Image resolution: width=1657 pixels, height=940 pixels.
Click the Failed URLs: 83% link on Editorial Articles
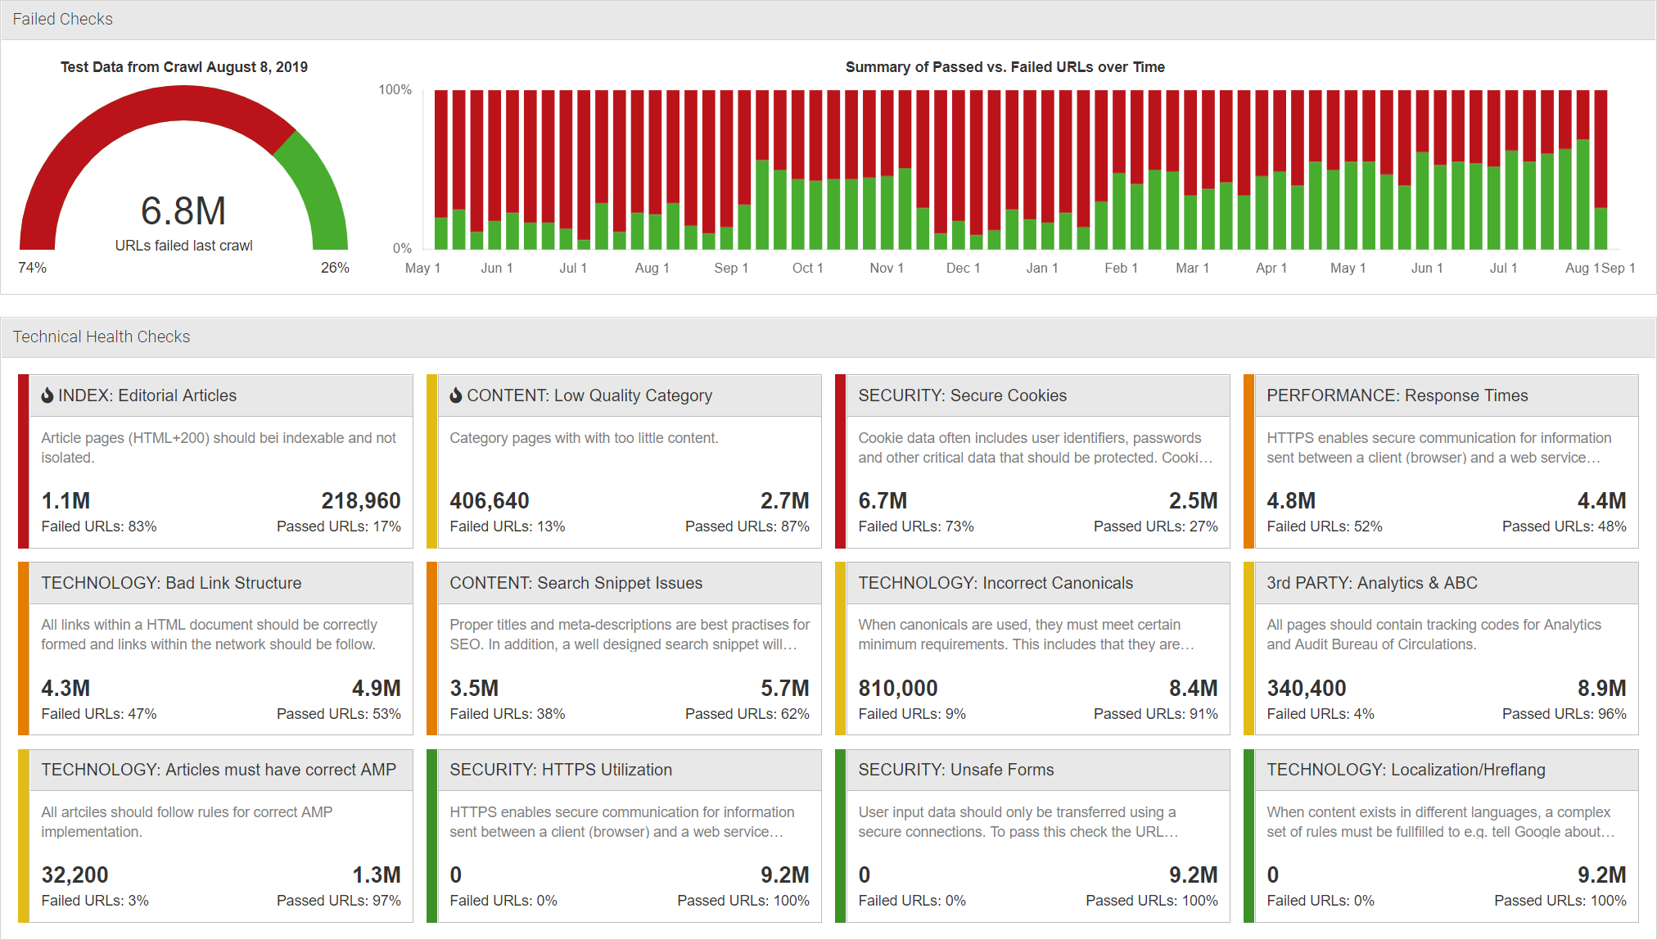pyautogui.click(x=98, y=526)
